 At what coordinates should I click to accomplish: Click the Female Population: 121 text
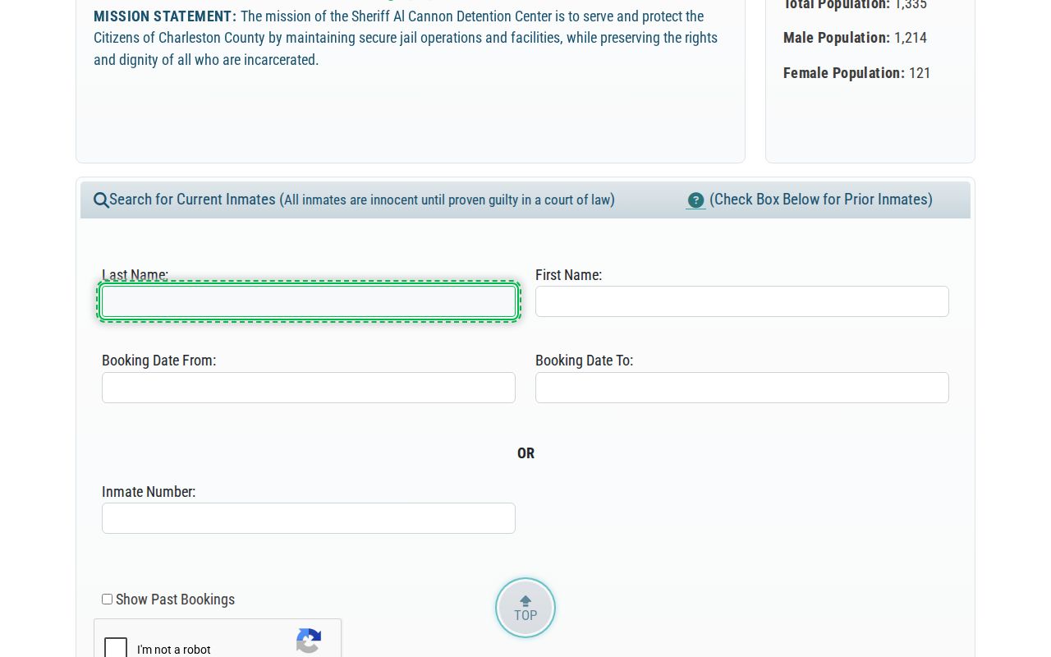coord(857,73)
